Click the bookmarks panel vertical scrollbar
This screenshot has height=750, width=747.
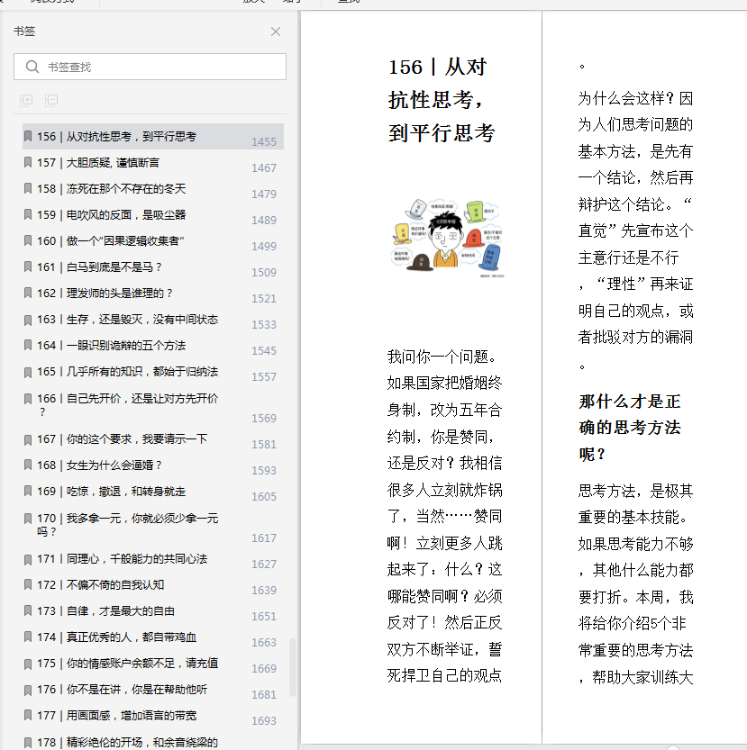tap(292, 667)
